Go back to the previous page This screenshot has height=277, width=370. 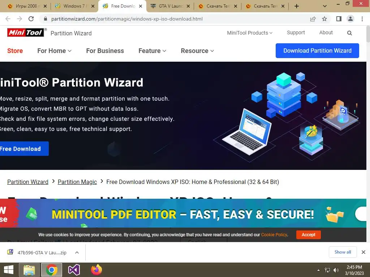click(8, 19)
